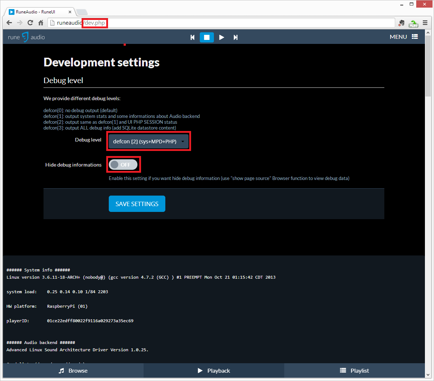Select the RuneAudio - RuneUI browser tab
Image resolution: width=434 pixels, height=381 pixels.
[40, 12]
